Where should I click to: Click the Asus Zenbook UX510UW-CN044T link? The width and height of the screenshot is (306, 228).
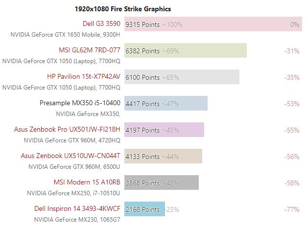71,156
